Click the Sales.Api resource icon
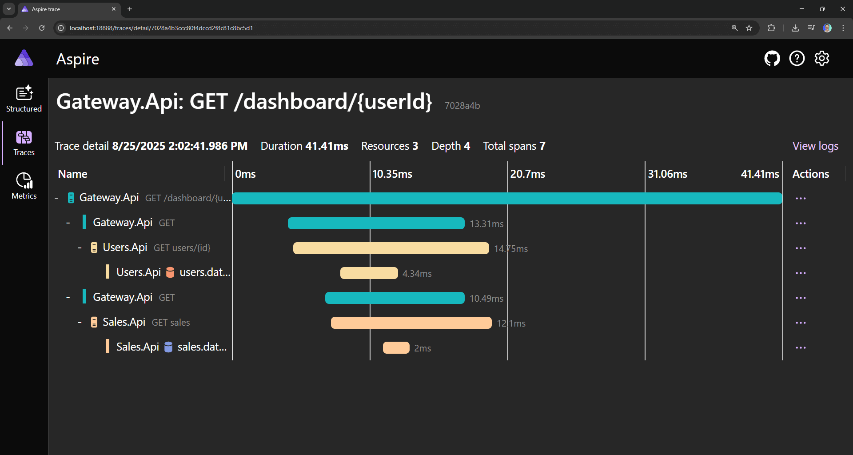 tap(94, 323)
